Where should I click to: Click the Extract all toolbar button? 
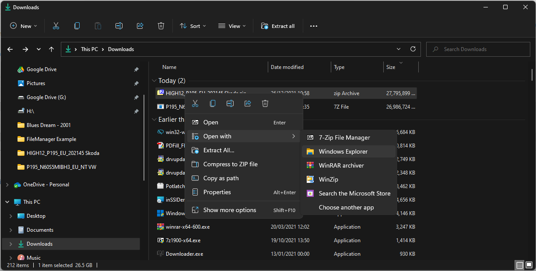click(x=278, y=26)
